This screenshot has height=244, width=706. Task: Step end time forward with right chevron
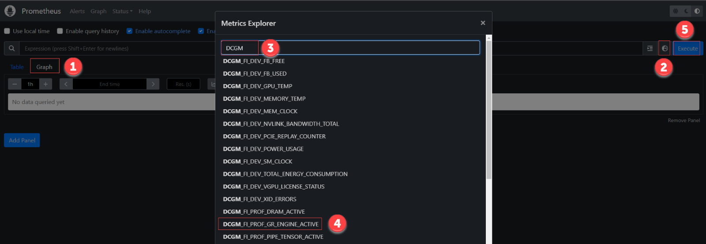(x=153, y=84)
